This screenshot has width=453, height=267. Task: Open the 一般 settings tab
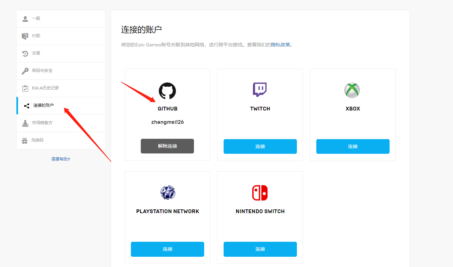[61, 19]
